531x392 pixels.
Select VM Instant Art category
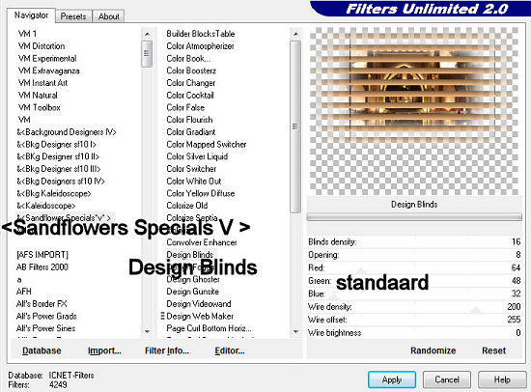click(42, 83)
